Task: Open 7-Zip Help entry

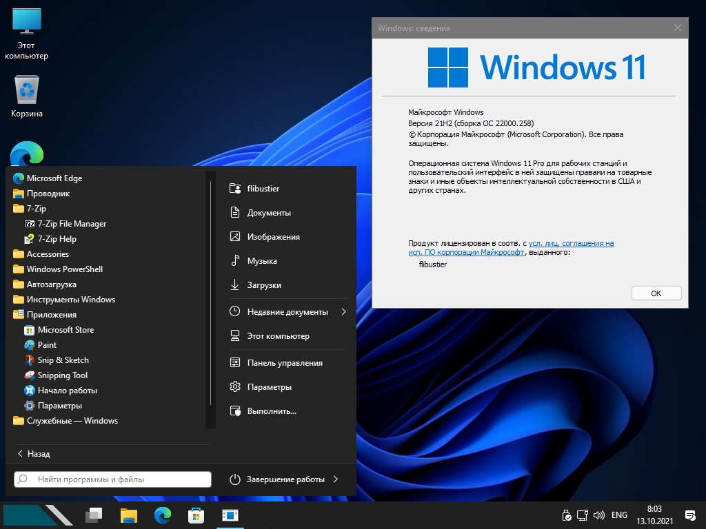Action: tap(57, 239)
